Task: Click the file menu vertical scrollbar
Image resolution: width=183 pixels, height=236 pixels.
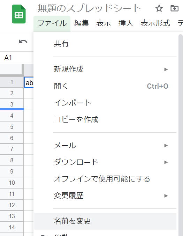Action: point(181,135)
